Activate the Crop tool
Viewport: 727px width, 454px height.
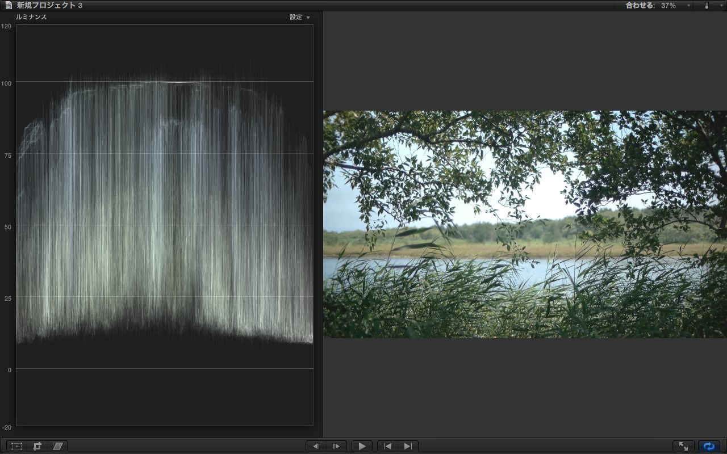coord(37,447)
